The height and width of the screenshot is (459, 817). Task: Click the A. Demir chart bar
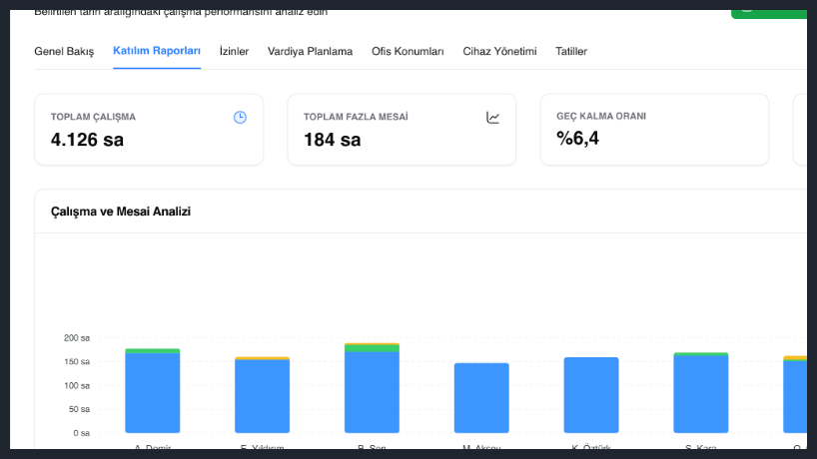(x=153, y=391)
